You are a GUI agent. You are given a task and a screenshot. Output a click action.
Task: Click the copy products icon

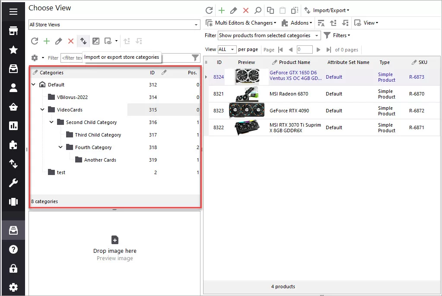tap(270, 10)
